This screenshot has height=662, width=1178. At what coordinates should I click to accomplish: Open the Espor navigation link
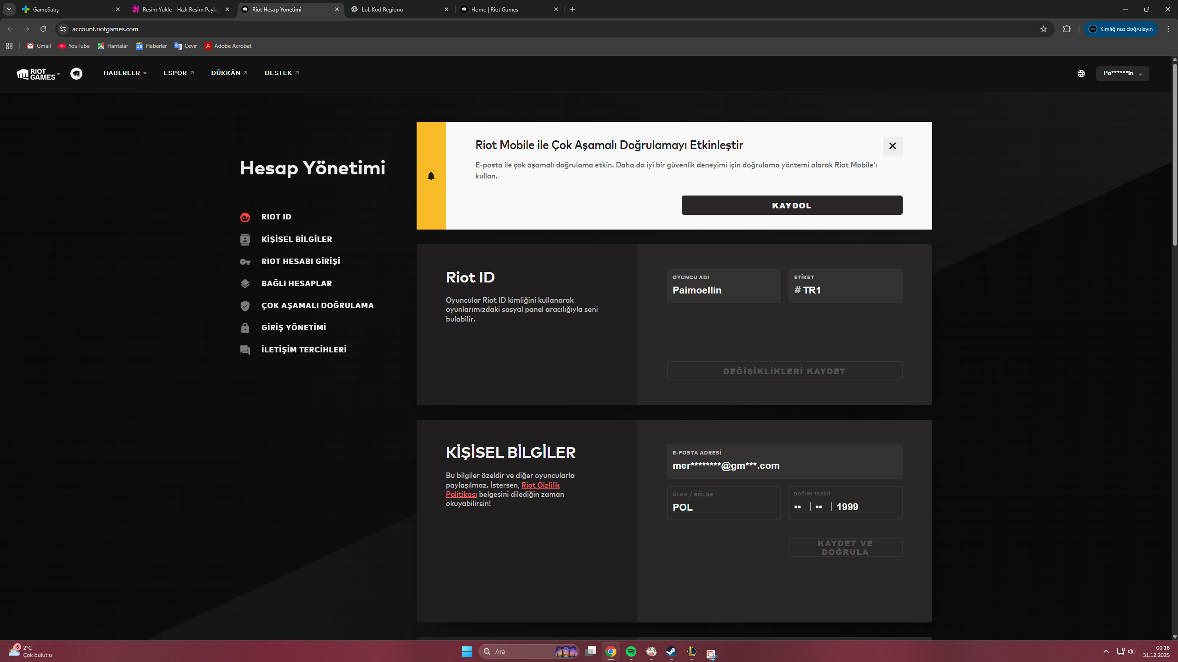(179, 73)
